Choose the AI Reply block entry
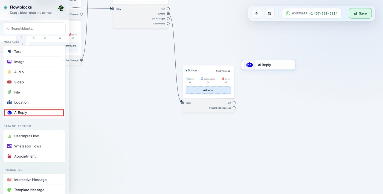 click(x=34, y=112)
